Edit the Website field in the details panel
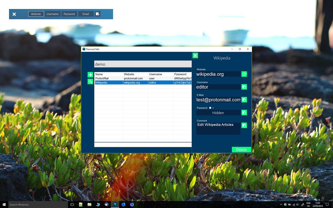The width and height of the screenshot is (333, 208). pos(218,74)
